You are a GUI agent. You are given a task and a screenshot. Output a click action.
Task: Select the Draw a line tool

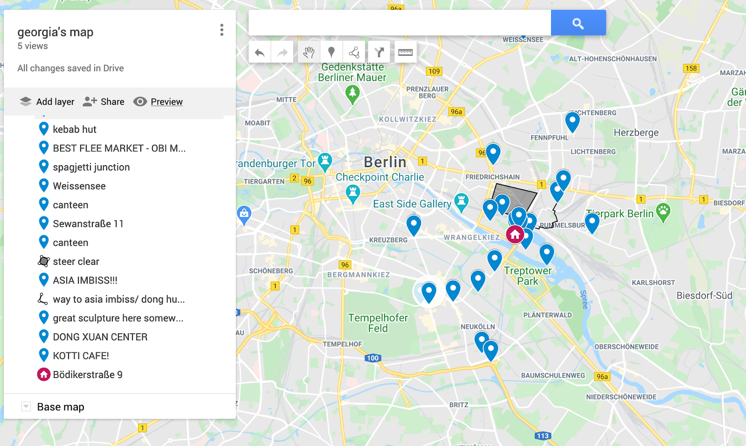pyautogui.click(x=354, y=52)
